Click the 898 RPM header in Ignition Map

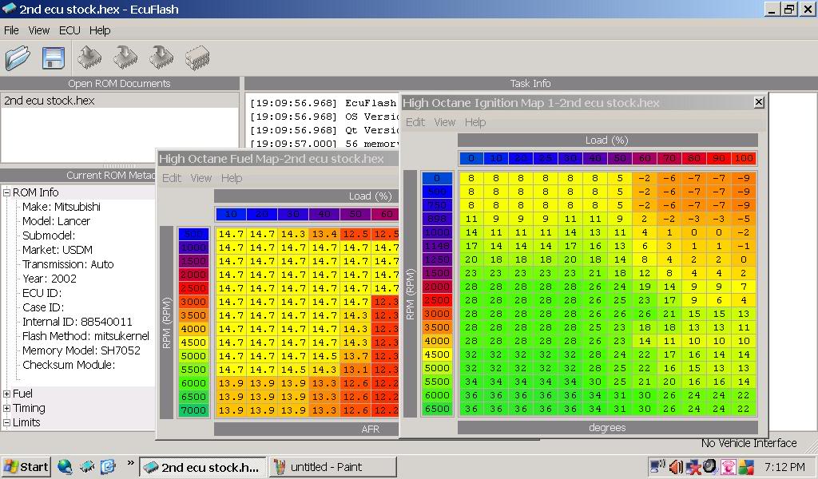[x=437, y=219]
